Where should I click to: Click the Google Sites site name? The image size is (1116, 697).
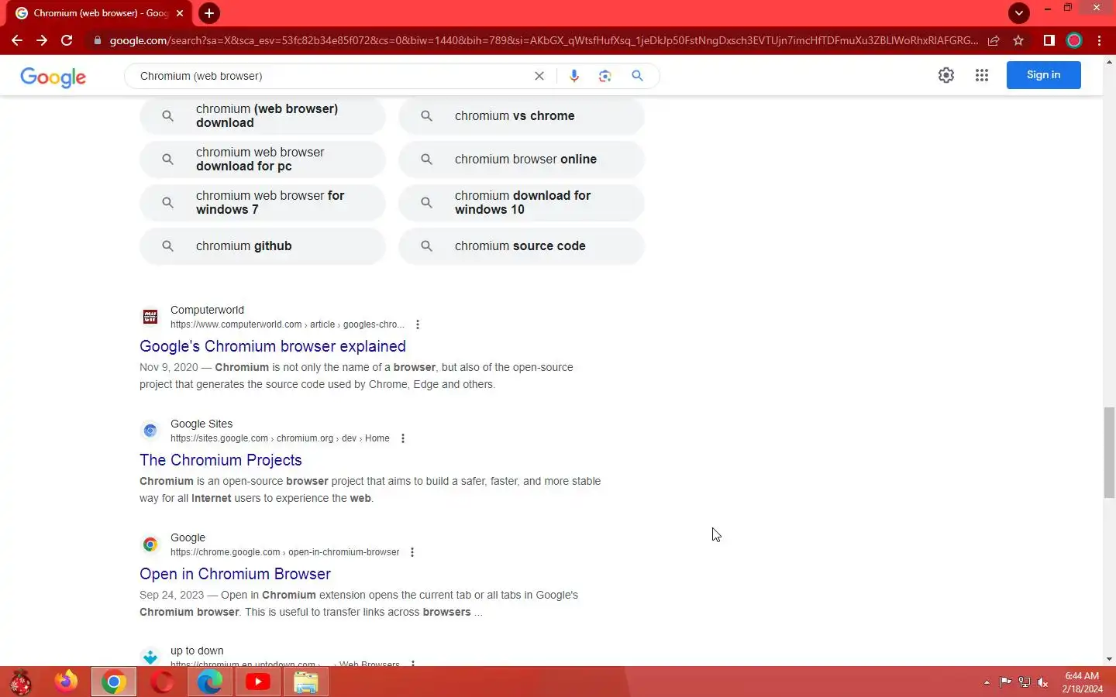pos(201,424)
